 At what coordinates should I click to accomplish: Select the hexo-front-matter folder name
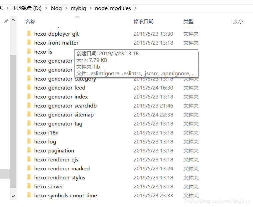56,43
